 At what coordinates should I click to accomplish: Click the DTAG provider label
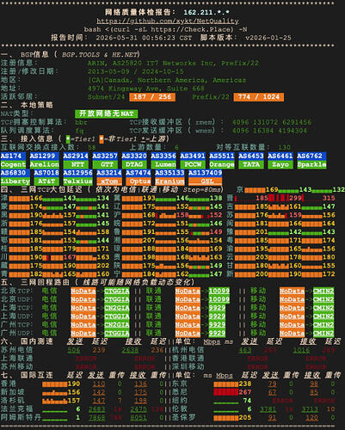[134, 164]
